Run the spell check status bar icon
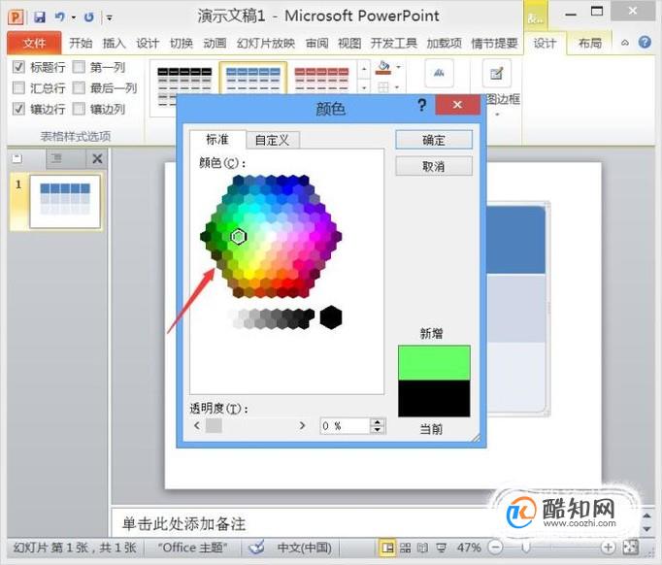This screenshot has width=662, height=565. click(x=256, y=548)
